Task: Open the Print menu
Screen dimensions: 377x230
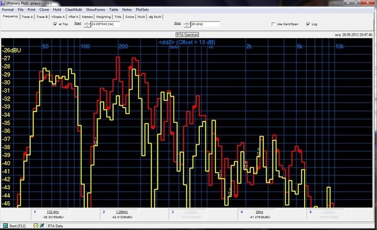Action: [x=31, y=9]
